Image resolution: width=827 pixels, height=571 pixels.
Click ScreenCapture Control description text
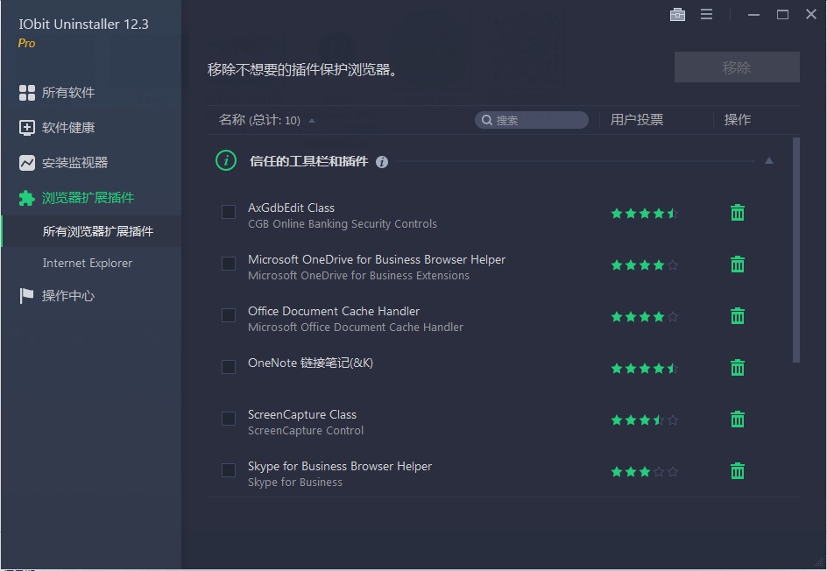[x=306, y=431]
